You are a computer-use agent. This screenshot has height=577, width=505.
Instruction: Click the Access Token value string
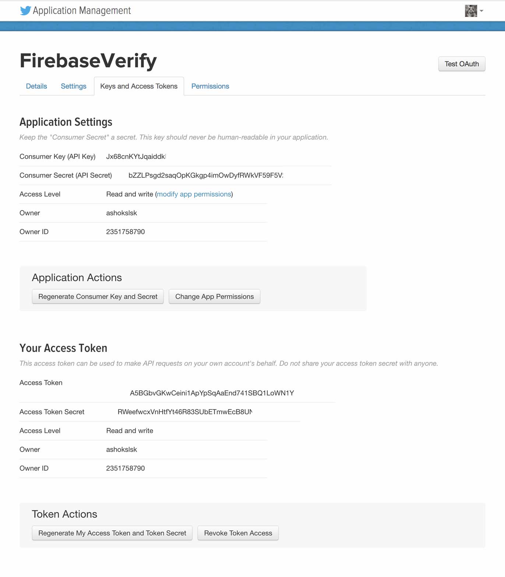click(x=212, y=393)
